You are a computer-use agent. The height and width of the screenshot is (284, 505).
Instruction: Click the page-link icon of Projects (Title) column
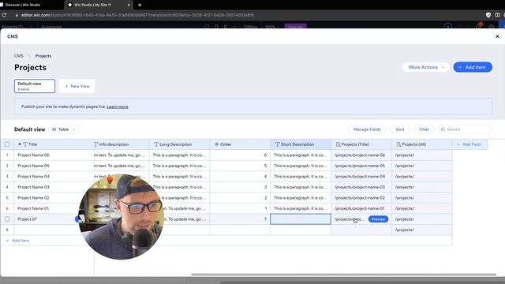[338, 144]
